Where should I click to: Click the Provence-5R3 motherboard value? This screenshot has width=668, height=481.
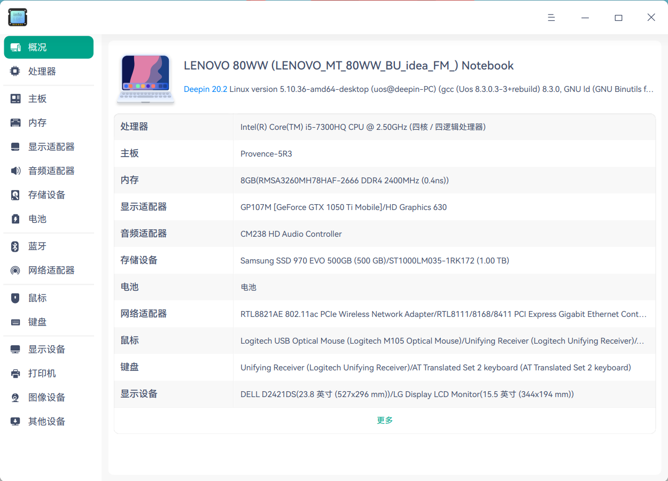[266, 154]
